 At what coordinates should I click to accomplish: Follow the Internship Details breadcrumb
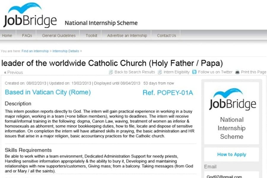click(x=66, y=51)
